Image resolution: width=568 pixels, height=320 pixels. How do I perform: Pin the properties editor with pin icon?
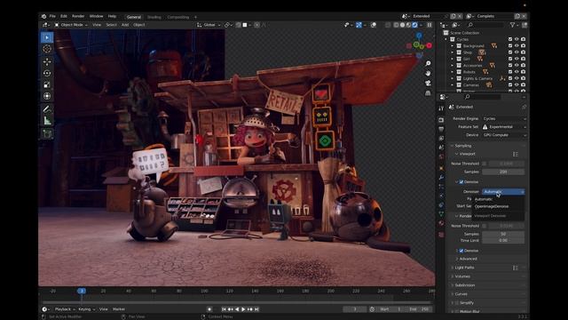click(524, 107)
